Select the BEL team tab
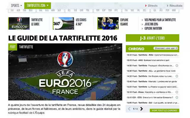 (x=145, y=10)
